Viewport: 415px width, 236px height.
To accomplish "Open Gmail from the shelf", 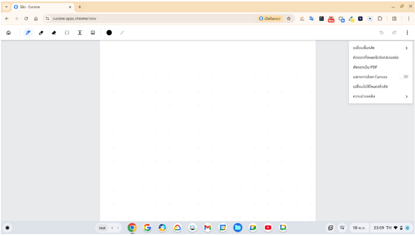I will tap(207, 228).
